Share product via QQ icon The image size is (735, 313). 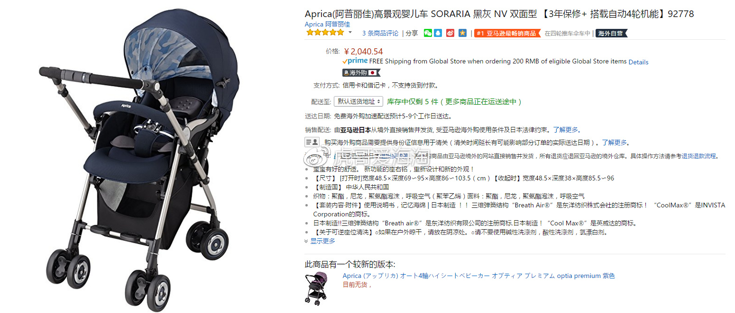point(438,33)
